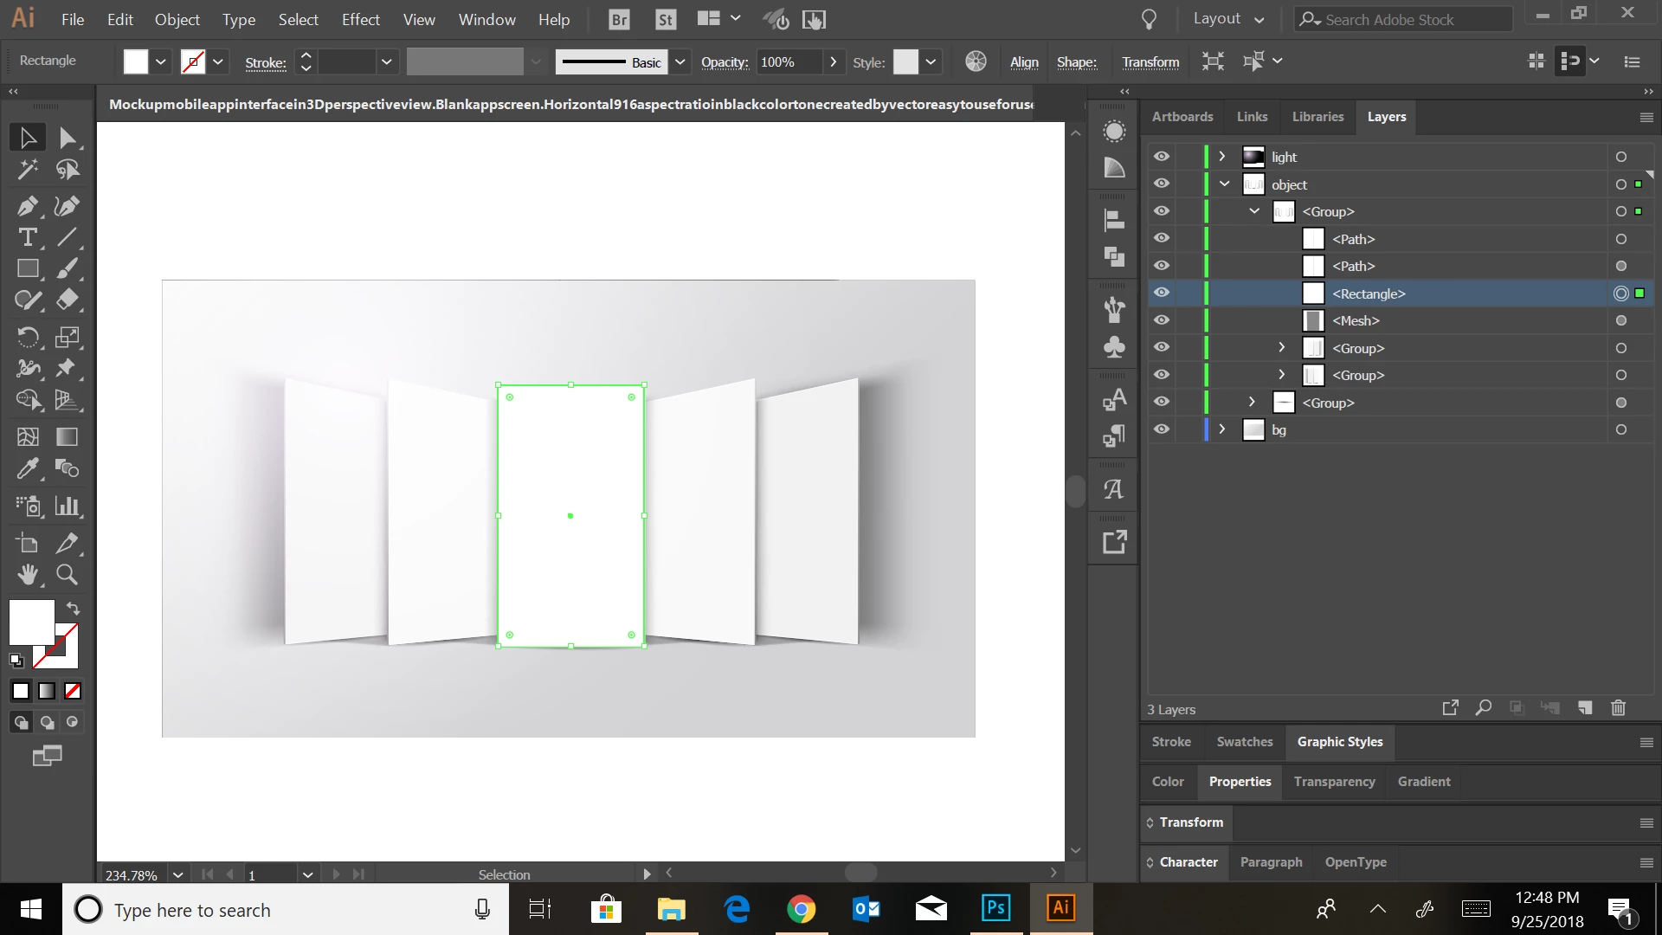Open the Effect menu
1662x935 pixels.
[x=360, y=19]
